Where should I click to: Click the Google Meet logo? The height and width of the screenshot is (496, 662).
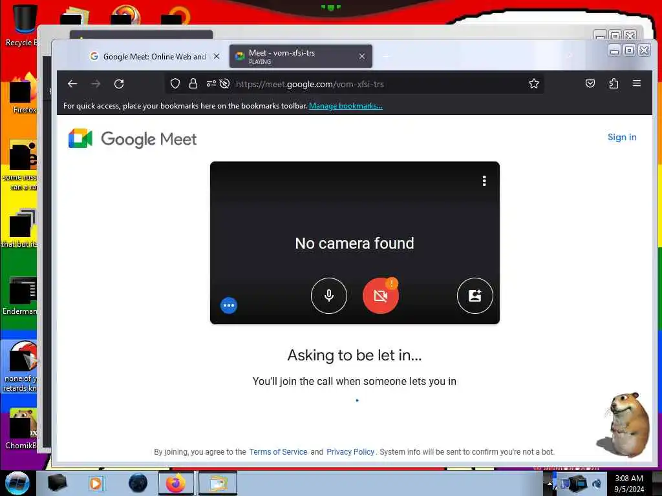(x=133, y=139)
